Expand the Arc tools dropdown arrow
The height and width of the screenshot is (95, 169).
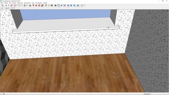click(22, 5)
